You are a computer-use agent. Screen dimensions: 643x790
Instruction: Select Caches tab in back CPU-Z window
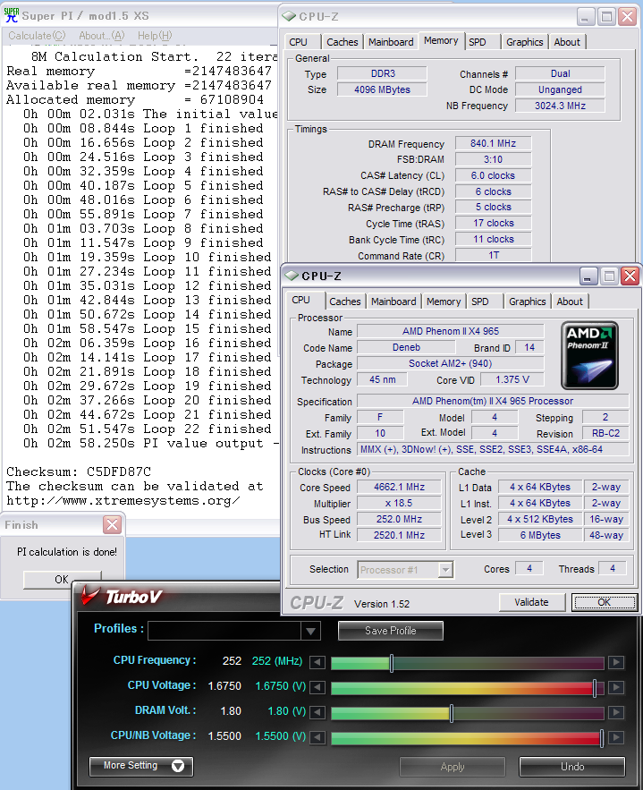tap(343, 42)
